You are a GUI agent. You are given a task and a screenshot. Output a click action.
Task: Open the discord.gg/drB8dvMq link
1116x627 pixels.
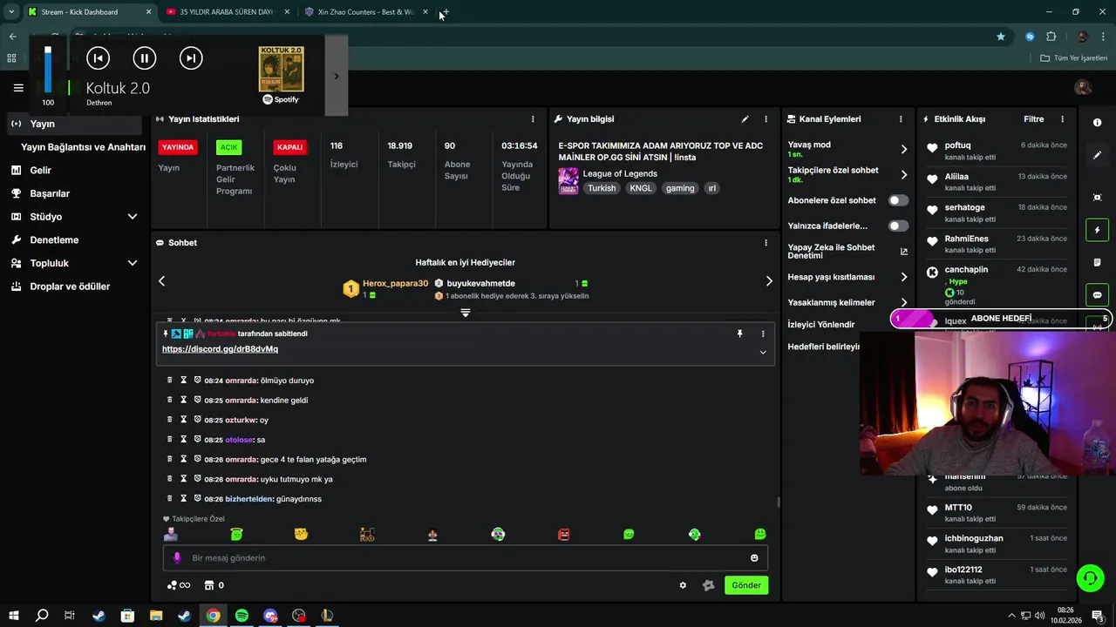pyautogui.click(x=220, y=349)
